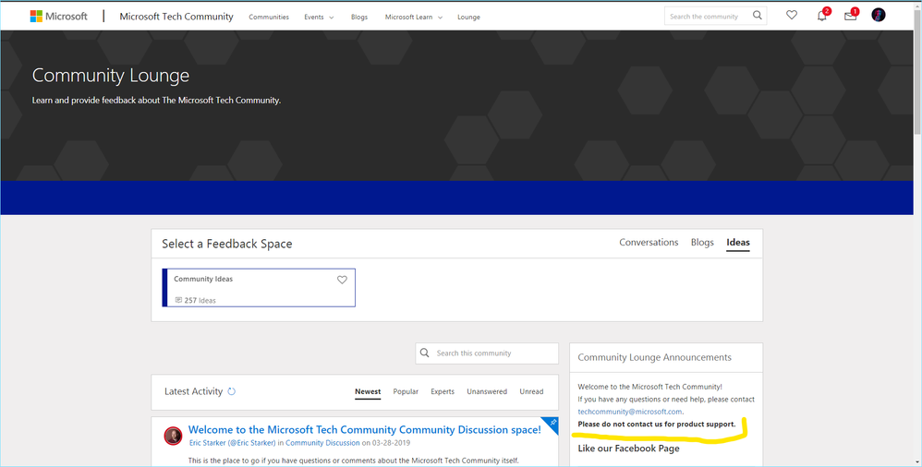Viewport: 922px width, 467px height.
Task: Select the Newest activity filter
Action: coord(368,391)
